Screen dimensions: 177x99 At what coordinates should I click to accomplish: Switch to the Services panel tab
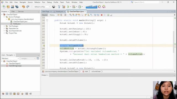(x=21, y=12)
